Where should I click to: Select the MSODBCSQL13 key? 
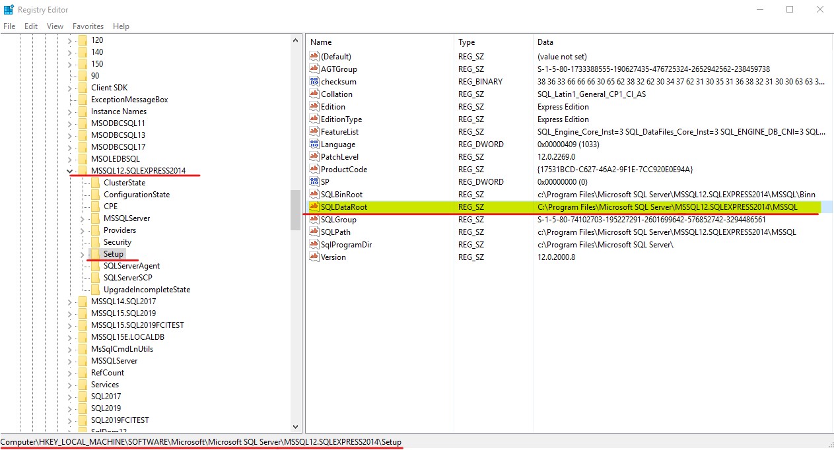point(118,135)
